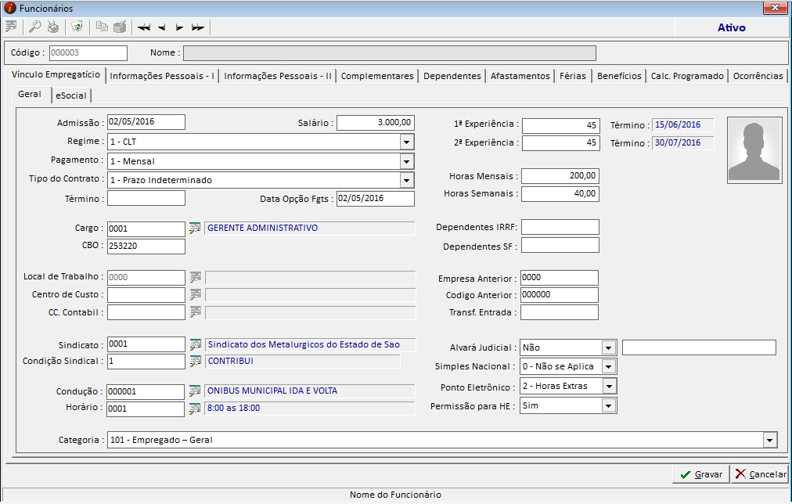This screenshot has height=504, width=792.
Task: Click the Data Opção Fgts field
Action: click(376, 199)
